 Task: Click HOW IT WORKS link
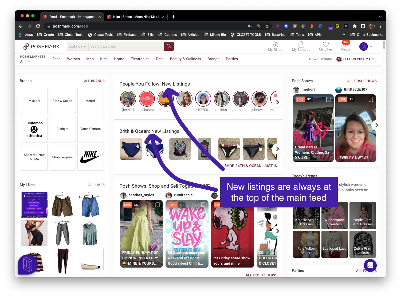tap(320, 59)
